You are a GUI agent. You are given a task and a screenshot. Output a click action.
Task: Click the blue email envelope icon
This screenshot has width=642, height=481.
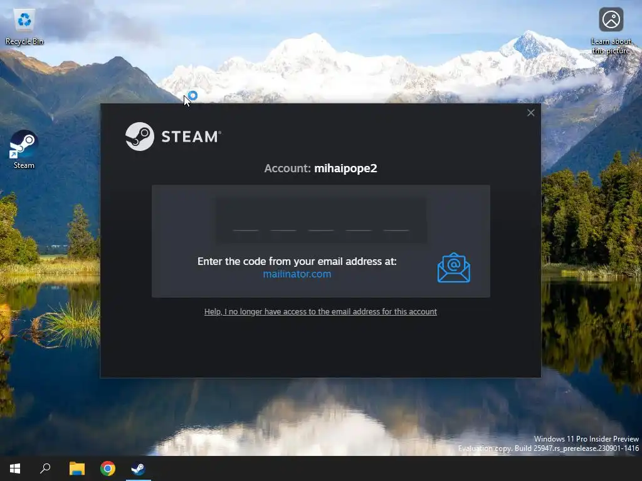click(x=454, y=267)
